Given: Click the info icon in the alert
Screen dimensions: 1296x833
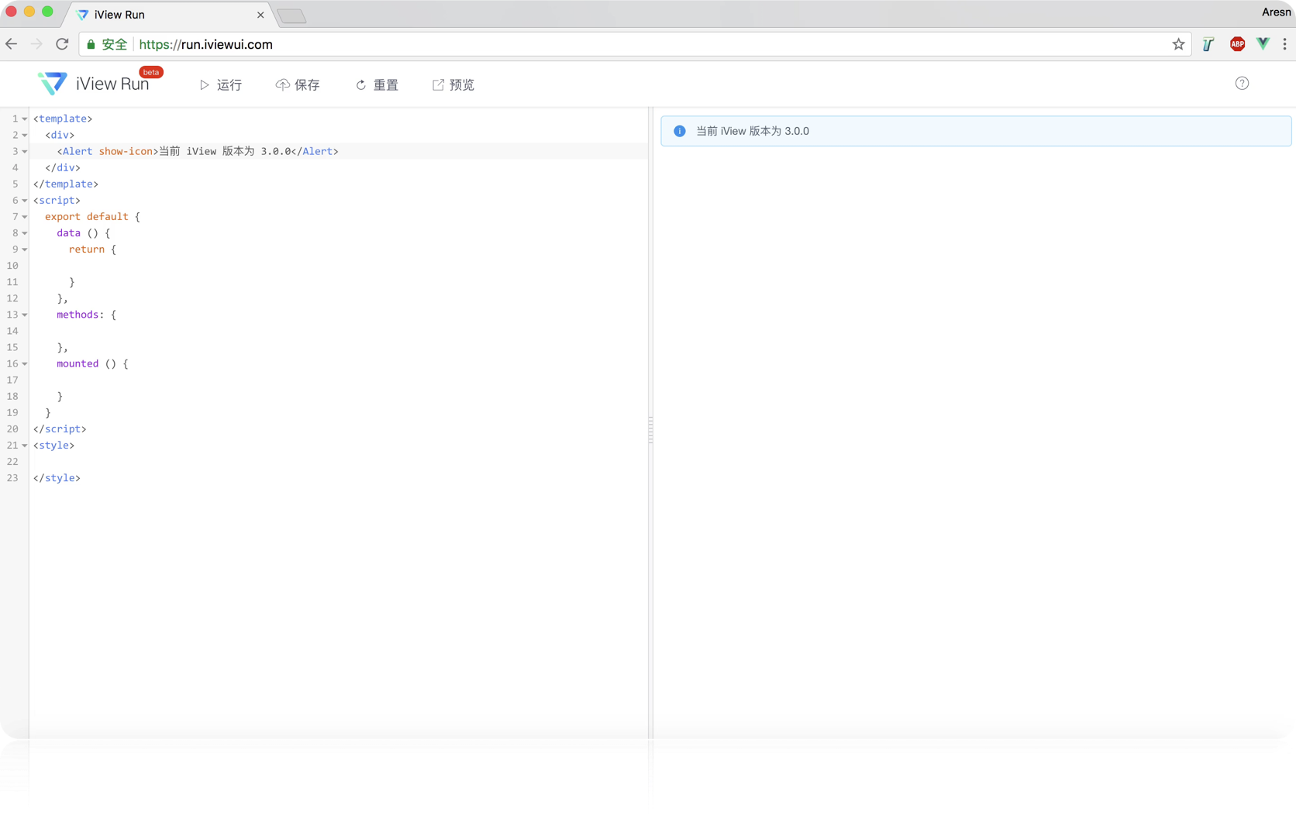Looking at the screenshot, I should tap(680, 131).
